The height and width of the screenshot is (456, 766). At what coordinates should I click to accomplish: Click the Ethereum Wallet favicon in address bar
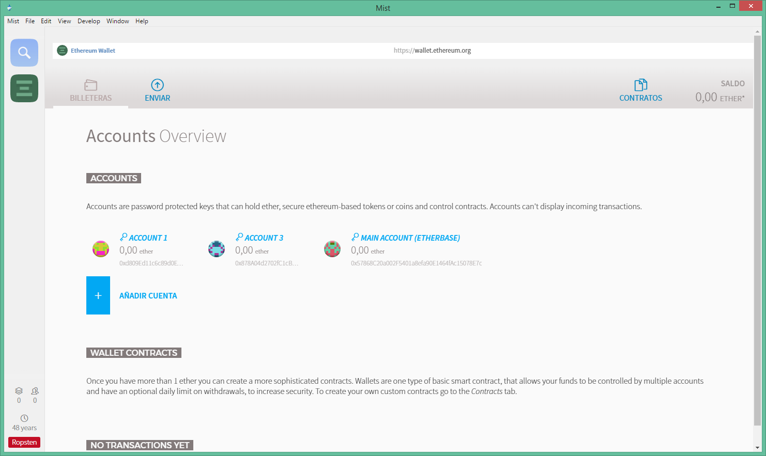62,51
